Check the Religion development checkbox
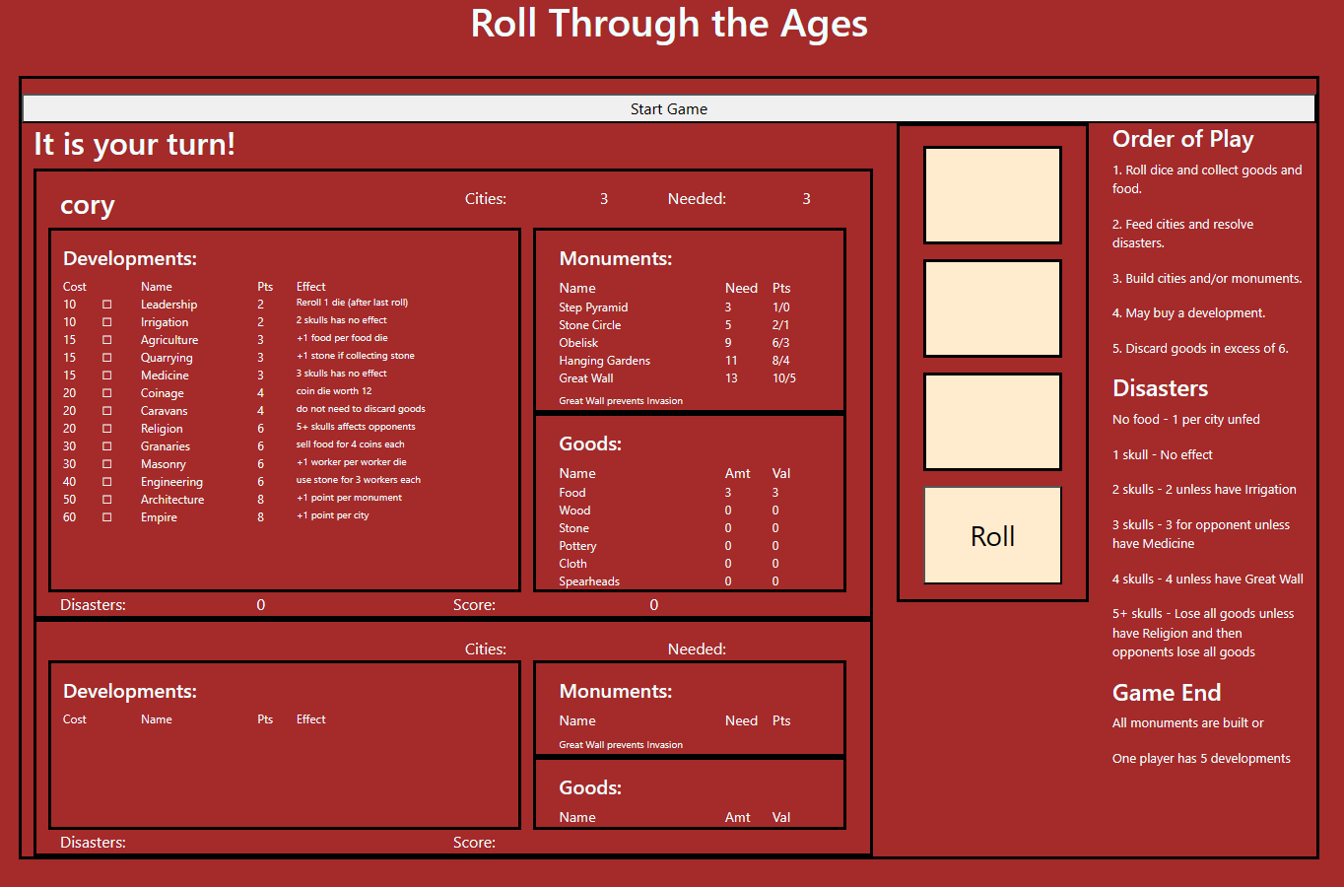 tap(108, 429)
